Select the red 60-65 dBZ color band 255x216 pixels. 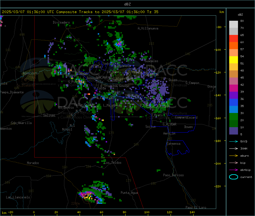(x=233, y=39)
